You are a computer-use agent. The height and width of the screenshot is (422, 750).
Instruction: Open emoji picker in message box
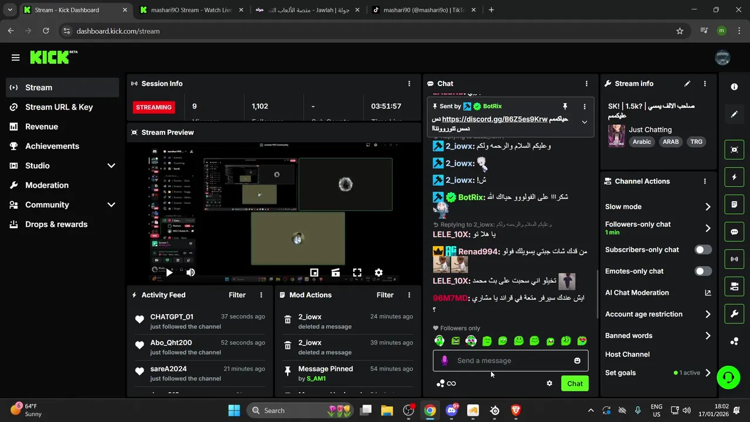tap(577, 360)
